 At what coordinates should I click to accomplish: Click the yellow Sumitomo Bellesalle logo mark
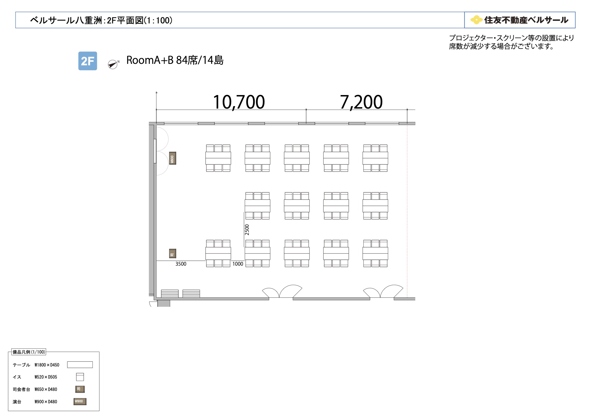coord(476,20)
